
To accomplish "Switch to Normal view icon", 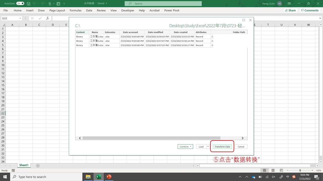I will click(x=264, y=170).
